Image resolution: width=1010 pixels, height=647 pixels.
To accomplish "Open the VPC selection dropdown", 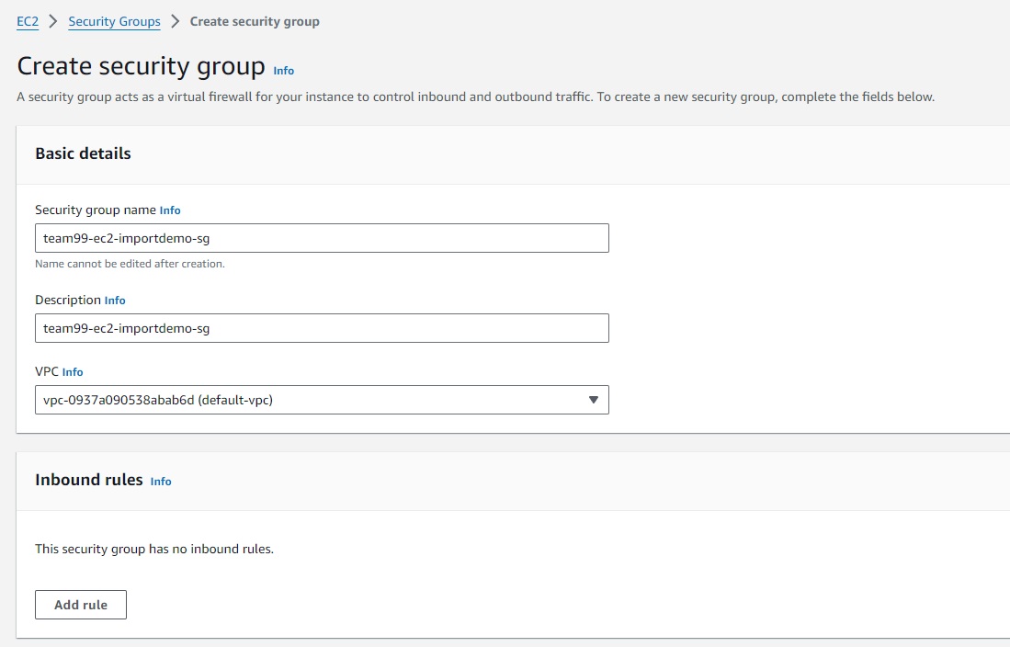I will [312, 400].
